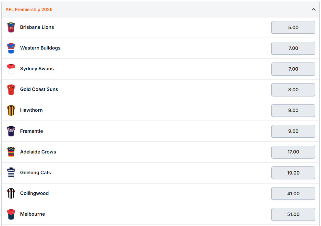The height and width of the screenshot is (226, 321).
Task: Click the Sydney Swans jersey icon
Action: tap(11, 69)
